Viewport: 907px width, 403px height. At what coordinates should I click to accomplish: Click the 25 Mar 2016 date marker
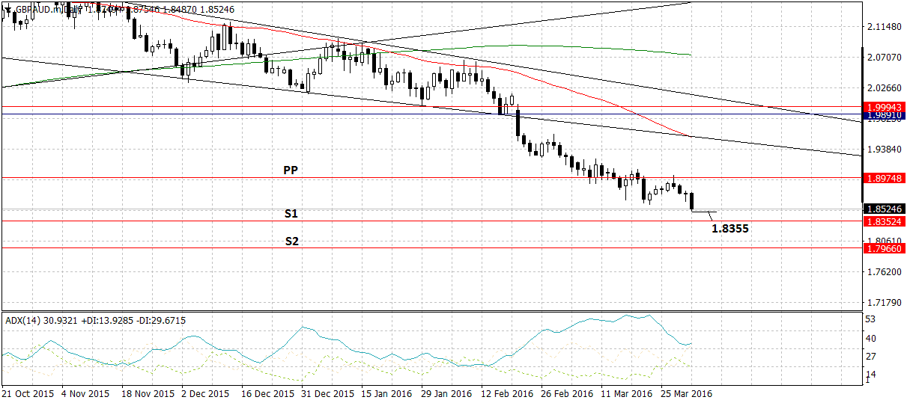click(685, 393)
